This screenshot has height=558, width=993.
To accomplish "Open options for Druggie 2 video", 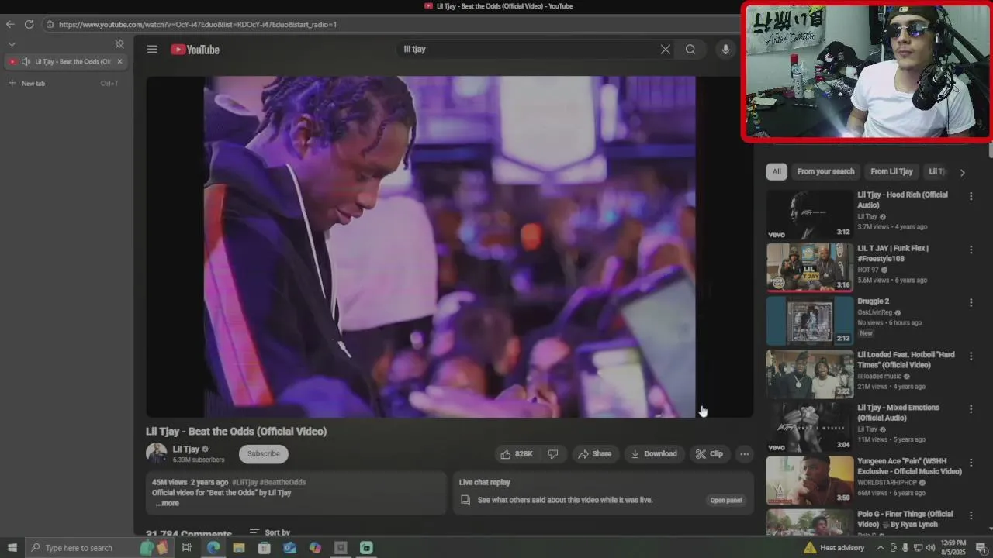I will pos(971,302).
